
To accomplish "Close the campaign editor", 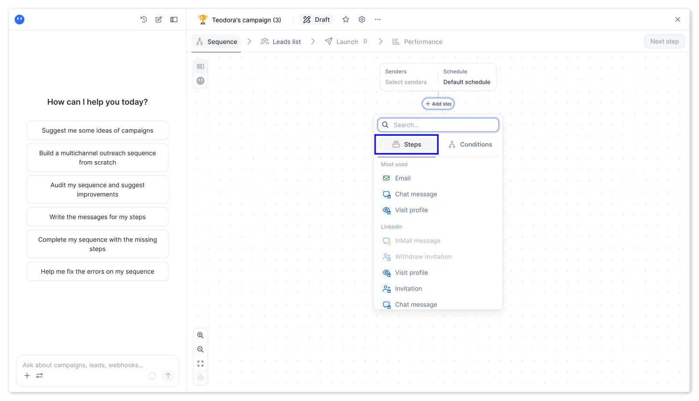I will (x=678, y=20).
